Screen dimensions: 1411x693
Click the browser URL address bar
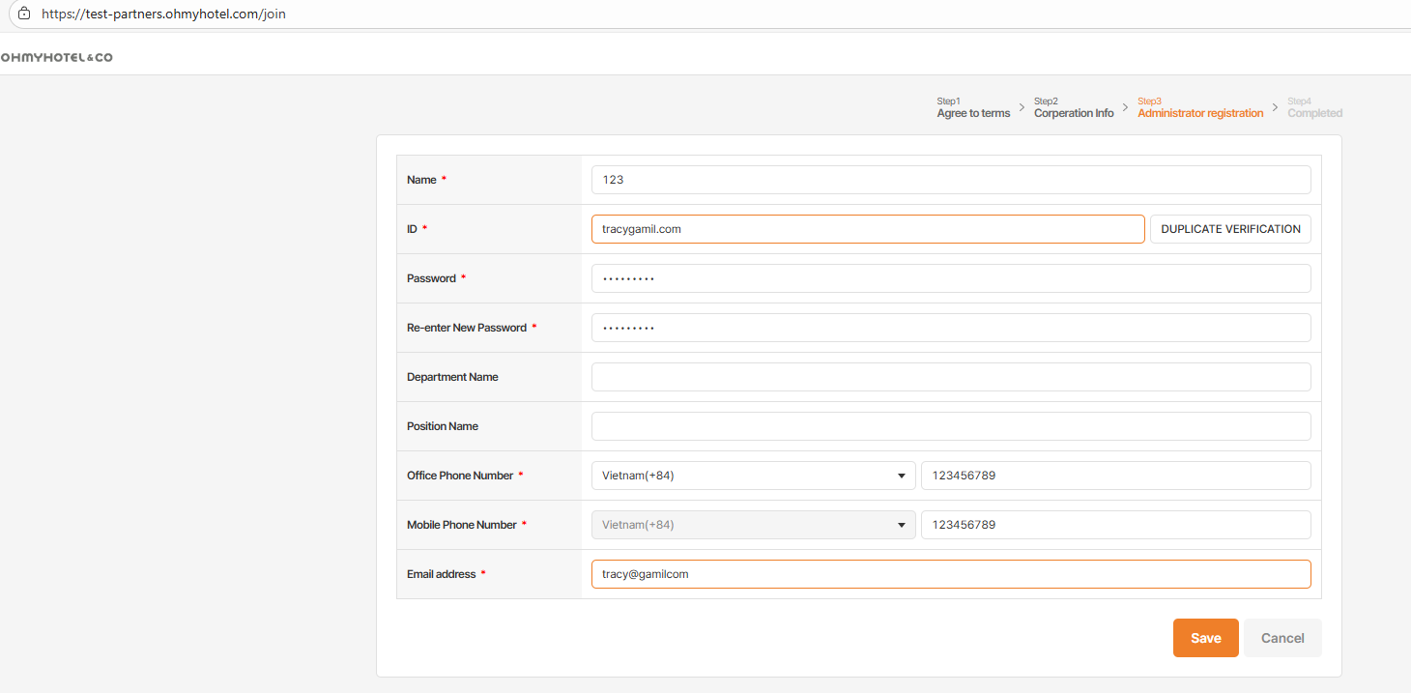coord(387,14)
